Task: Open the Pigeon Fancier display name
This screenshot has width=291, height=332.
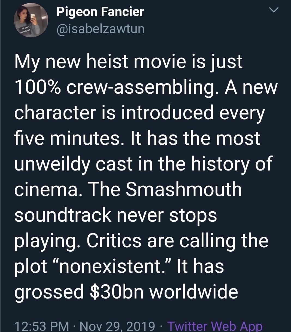Action: coord(100,12)
